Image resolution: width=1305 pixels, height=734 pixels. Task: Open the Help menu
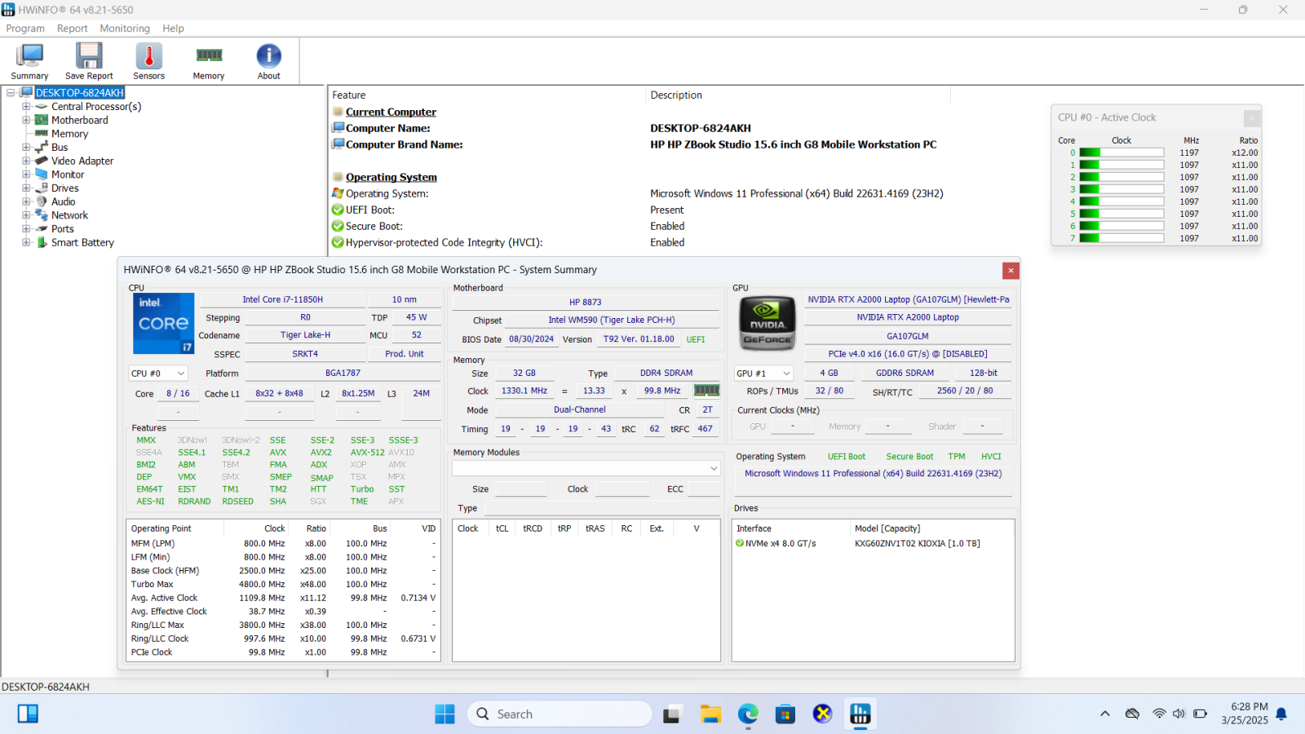pyautogui.click(x=173, y=29)
